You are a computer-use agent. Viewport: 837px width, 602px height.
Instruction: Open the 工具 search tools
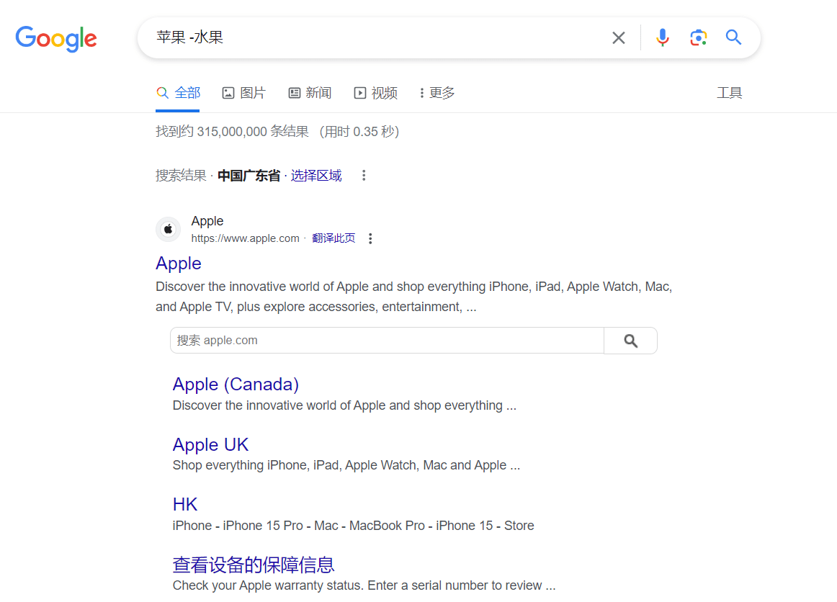pos(729,93)
